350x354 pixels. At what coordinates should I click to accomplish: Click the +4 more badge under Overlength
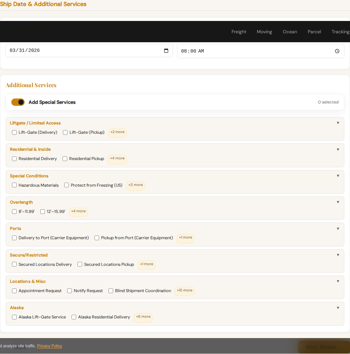[x=78, y=211]
